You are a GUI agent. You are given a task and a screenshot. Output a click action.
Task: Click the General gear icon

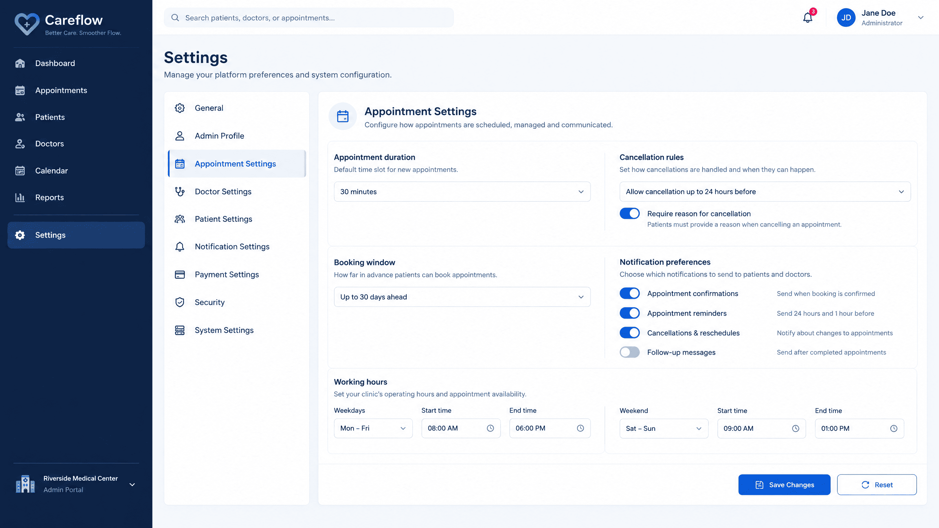point(180,108)
